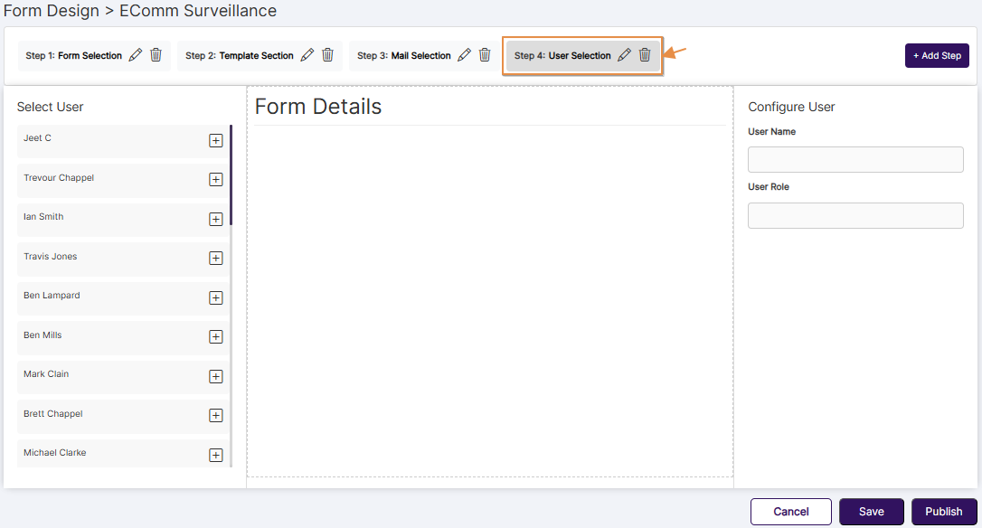Edit Step 1: Form Selection with pencil icon

(x=135, y=54)
